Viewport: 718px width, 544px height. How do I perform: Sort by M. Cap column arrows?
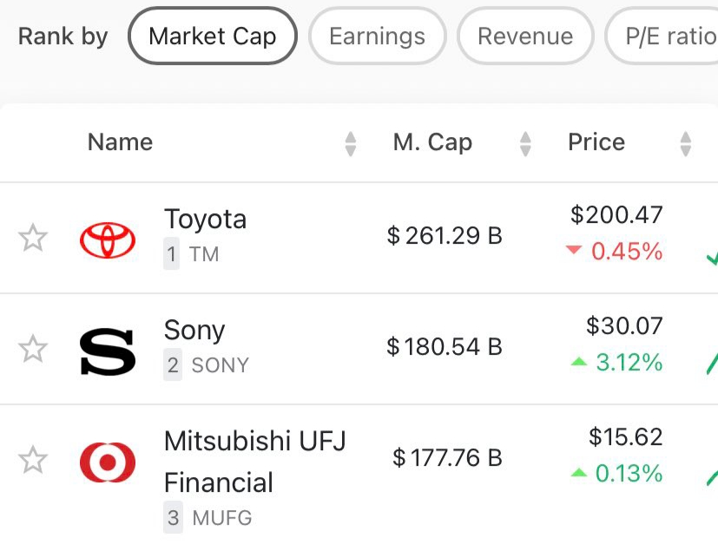(524, 143)
